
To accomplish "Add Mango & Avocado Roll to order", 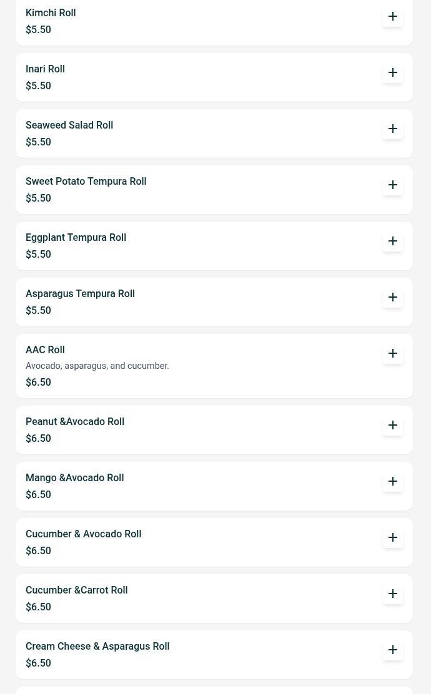I will [393, 481].
